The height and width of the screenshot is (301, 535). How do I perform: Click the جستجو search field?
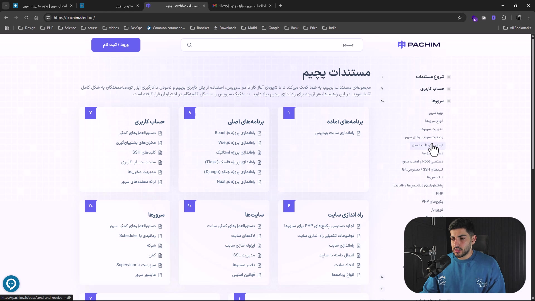point(276,45)
